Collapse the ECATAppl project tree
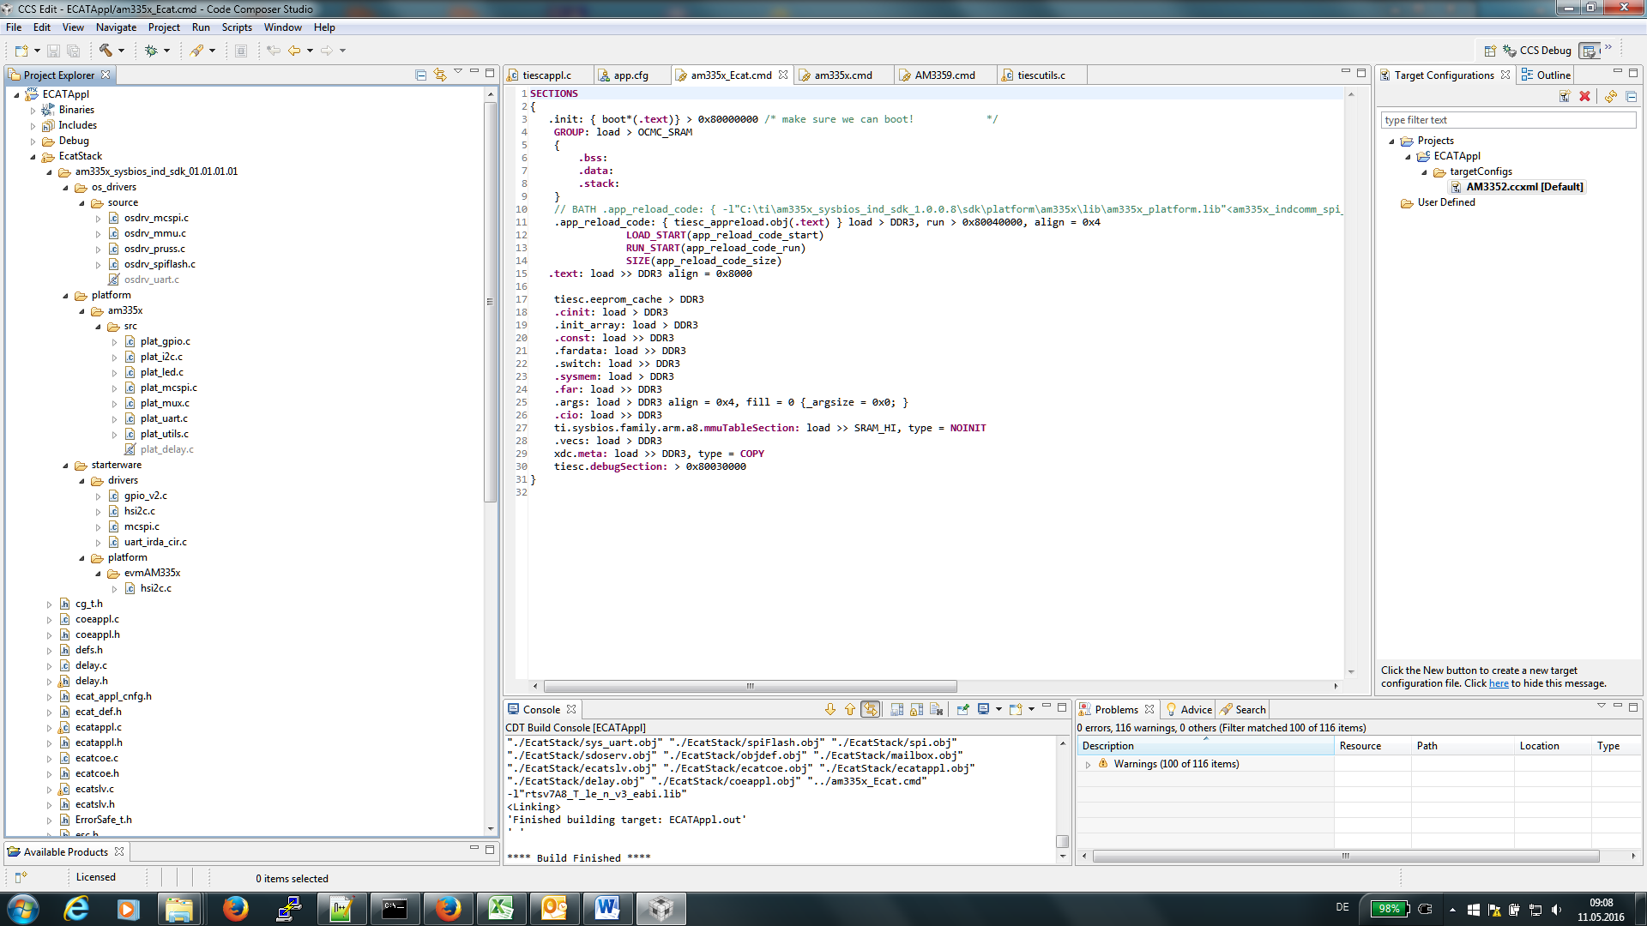1647x926 pixels. coord(16,94)
